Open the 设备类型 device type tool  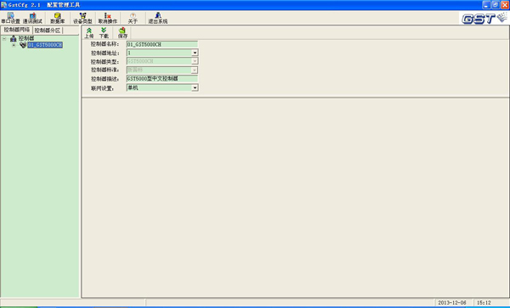click(82, 18)
